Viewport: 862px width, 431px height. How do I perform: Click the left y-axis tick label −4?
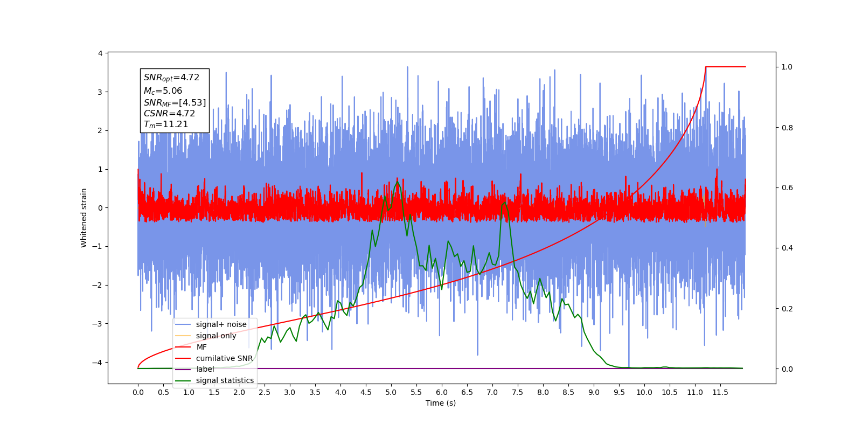pyautogui.click(x=97, y=363)
